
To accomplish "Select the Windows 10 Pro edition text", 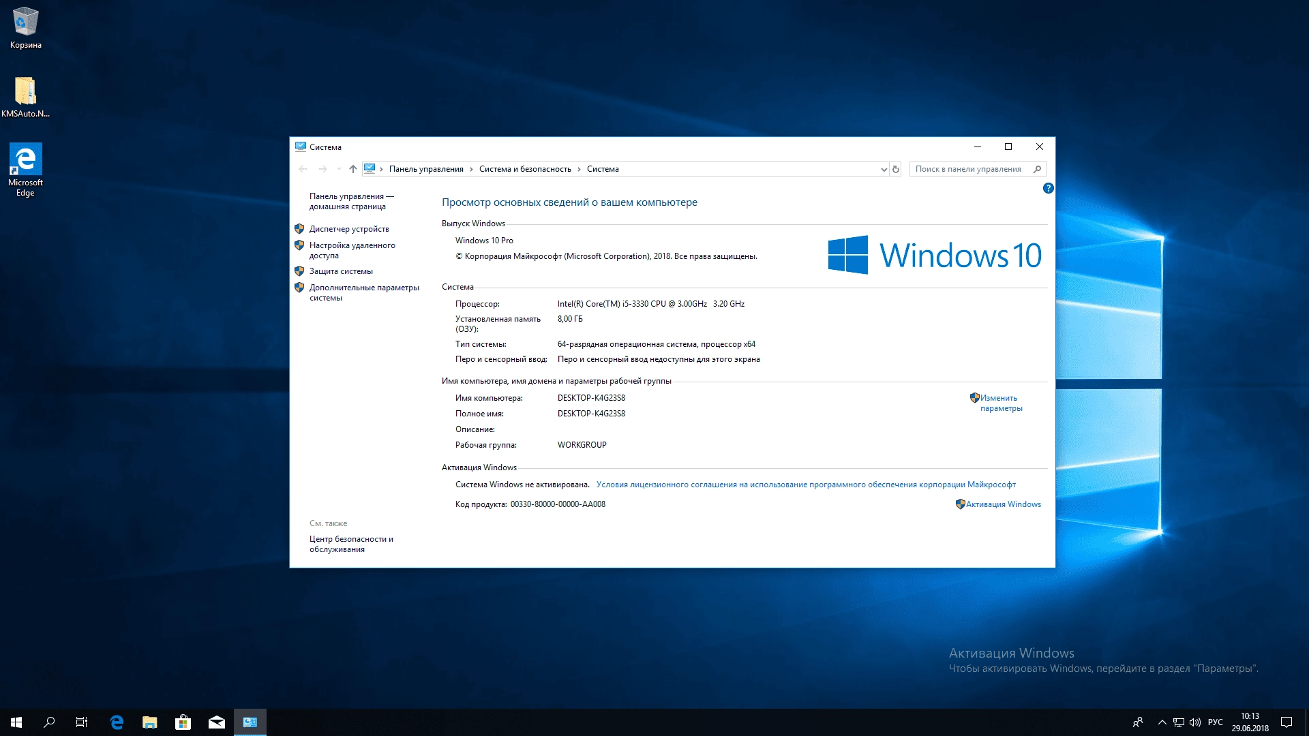I will coord(484,241).
